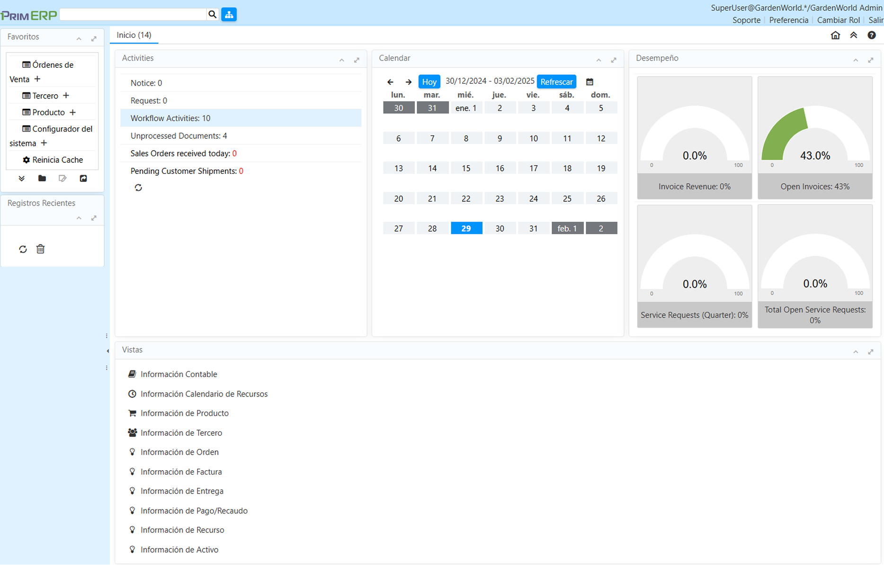
Task: Open the menu tree icon button
Action: point(229,15)
